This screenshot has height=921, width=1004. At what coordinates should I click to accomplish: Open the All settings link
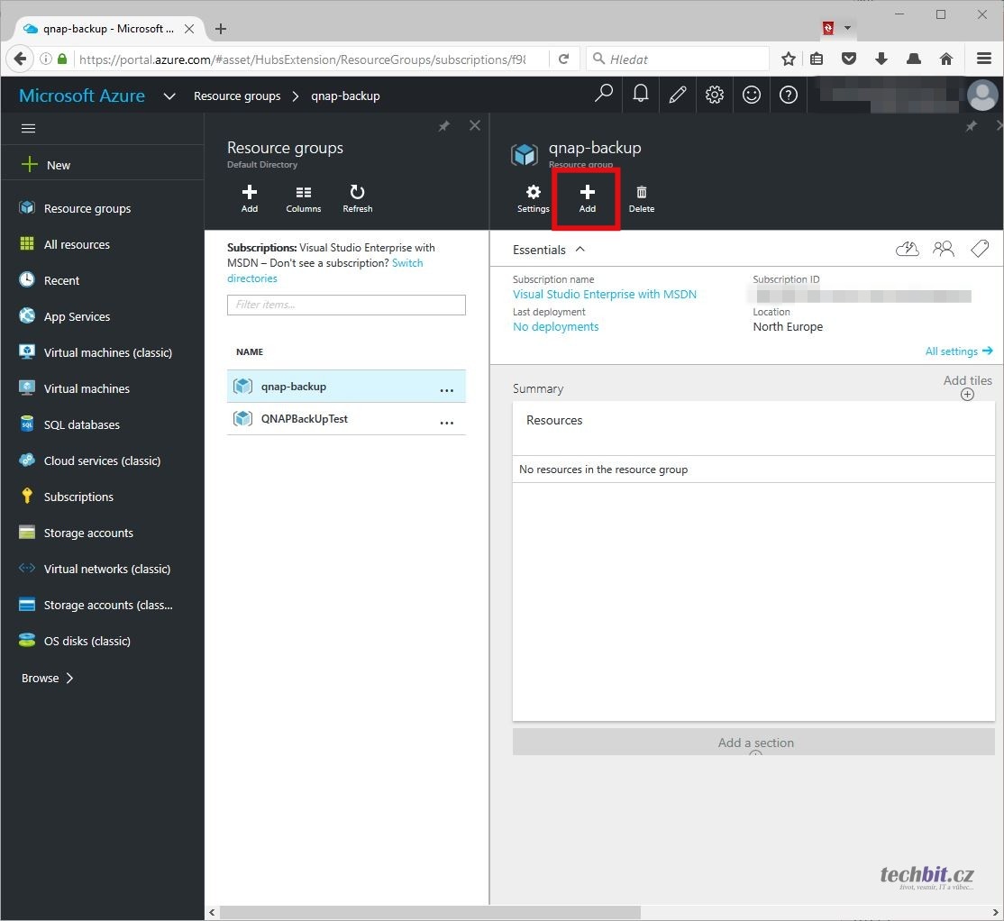(958, 351)
